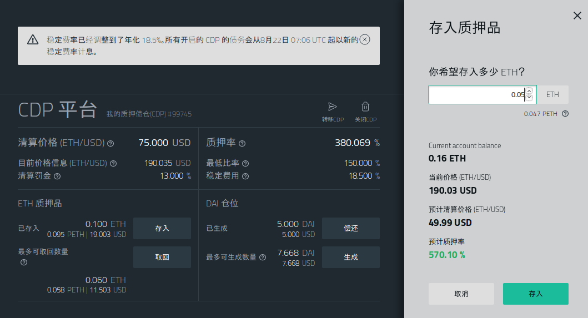Click the 150.000 % minimum ratio value
Image resolution: width=588 pixels, height=318 pixels.
point(362,163)
